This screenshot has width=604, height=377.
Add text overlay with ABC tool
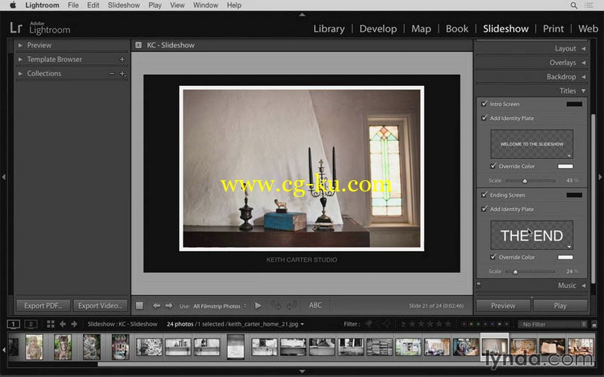315,305
